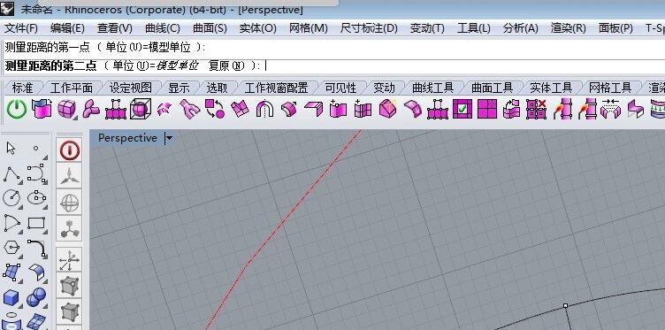Viewport: 665px width, 330px height.
Task: Select the blue solid box tool
Action: pyautogui.click(x=11, y=298)
